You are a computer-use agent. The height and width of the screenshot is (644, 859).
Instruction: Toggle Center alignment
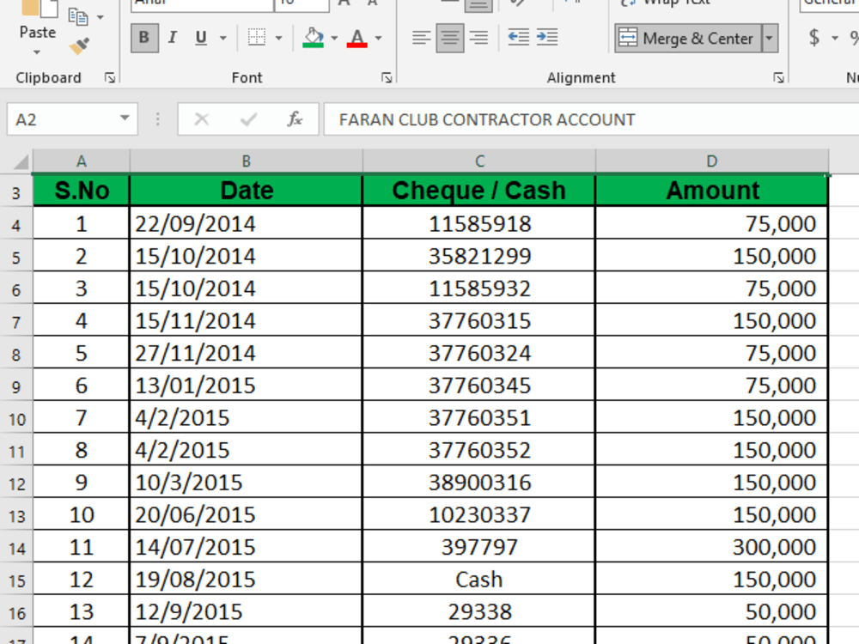click(450, 38)
